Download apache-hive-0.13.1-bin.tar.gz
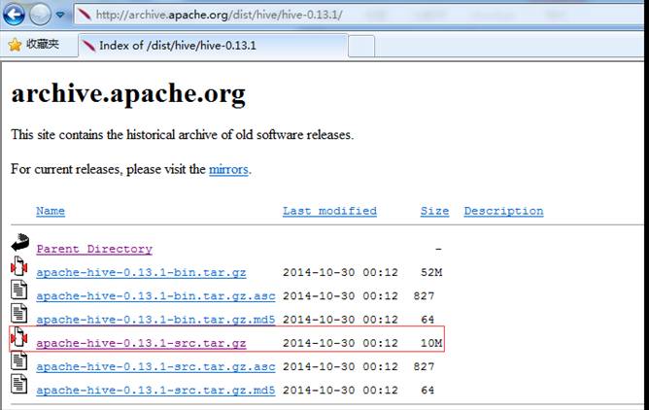The width and height of the screenshot is (649, 410). (x=141, y=273)
